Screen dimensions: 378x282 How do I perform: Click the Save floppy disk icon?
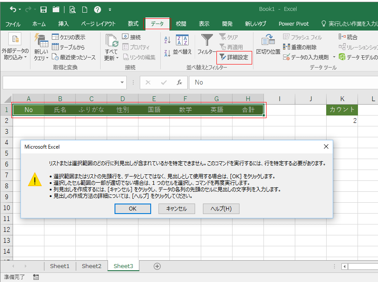pos(44,9)
